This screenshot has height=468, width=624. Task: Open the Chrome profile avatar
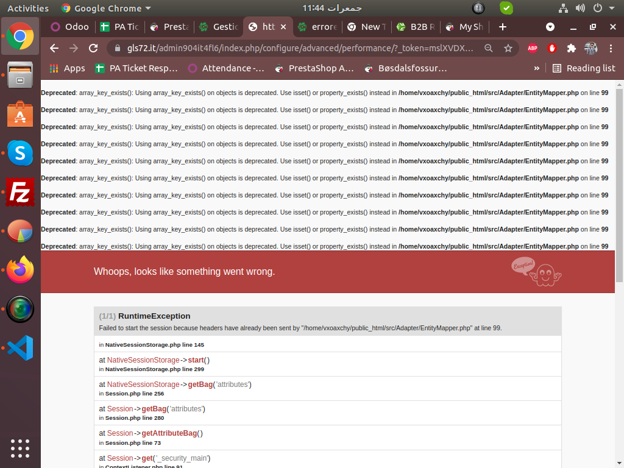click(590, 48)
